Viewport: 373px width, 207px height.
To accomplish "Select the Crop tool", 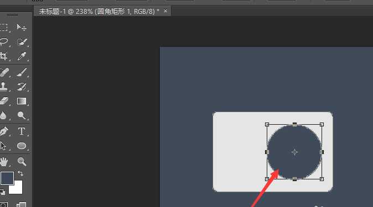I will pyautogui.click(x=3, y=56).
